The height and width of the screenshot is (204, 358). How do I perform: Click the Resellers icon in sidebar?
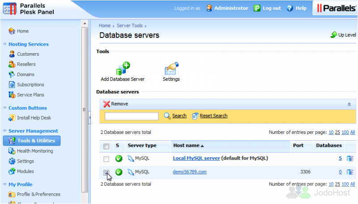[x=12, y=64]
